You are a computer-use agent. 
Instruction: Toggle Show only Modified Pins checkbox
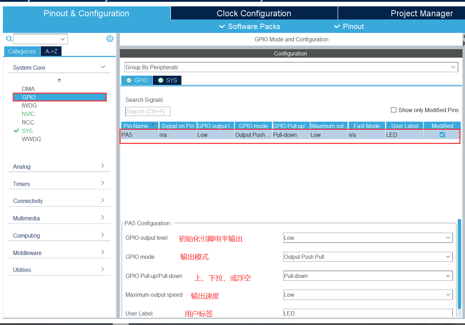394,110
